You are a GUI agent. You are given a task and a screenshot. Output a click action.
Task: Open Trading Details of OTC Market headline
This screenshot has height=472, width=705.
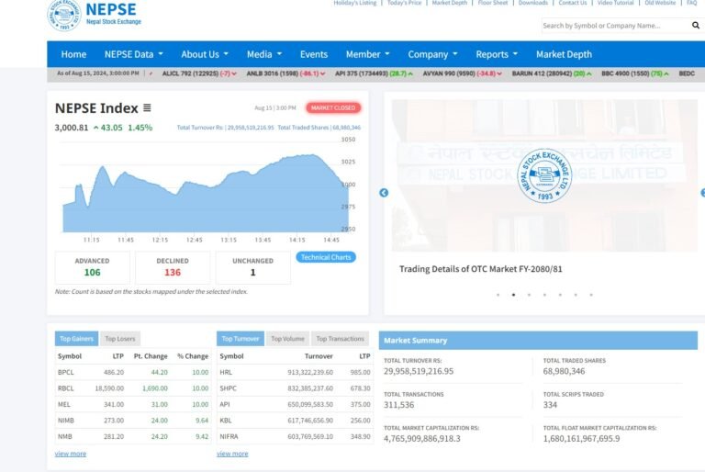click(481, 269)
